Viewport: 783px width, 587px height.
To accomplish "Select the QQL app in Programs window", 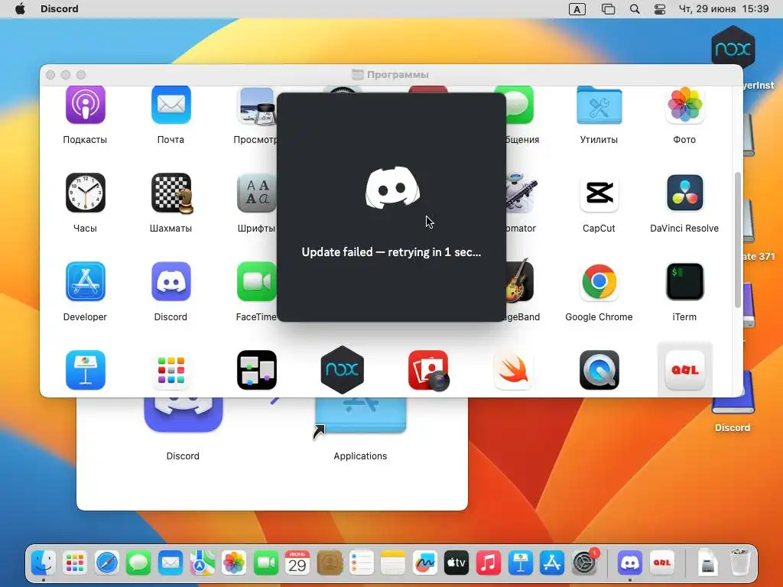I will tap(684, 370).
